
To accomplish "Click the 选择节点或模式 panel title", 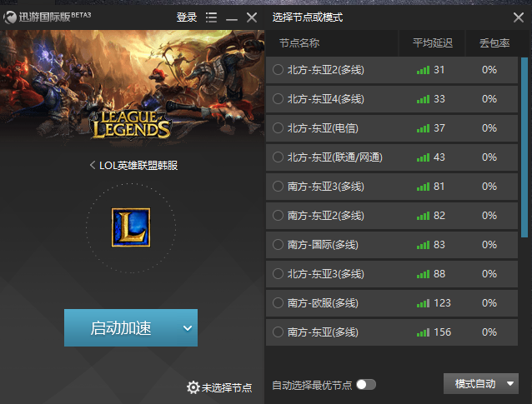I will click(x=308, y=17).
